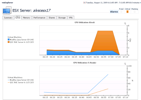
Task: Click the Critical alarm count indicator
Action: [x=127, y=12]
